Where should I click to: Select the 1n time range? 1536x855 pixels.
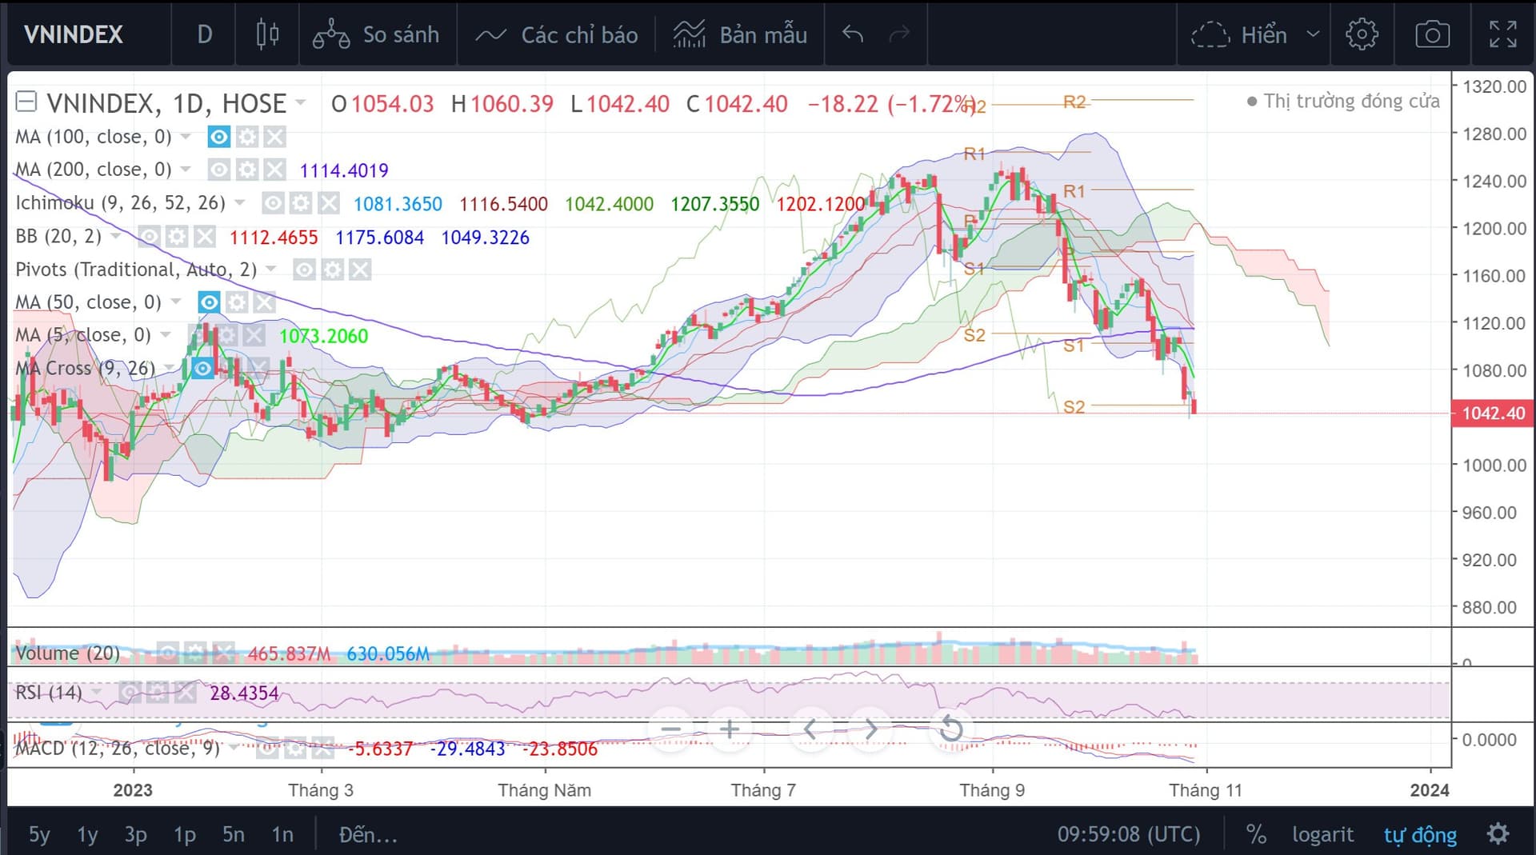point(282,835)
